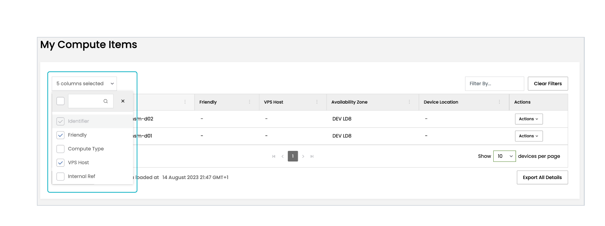Go to the next page arrow
The width and height of the screenshot is (605, 226).
303,156
